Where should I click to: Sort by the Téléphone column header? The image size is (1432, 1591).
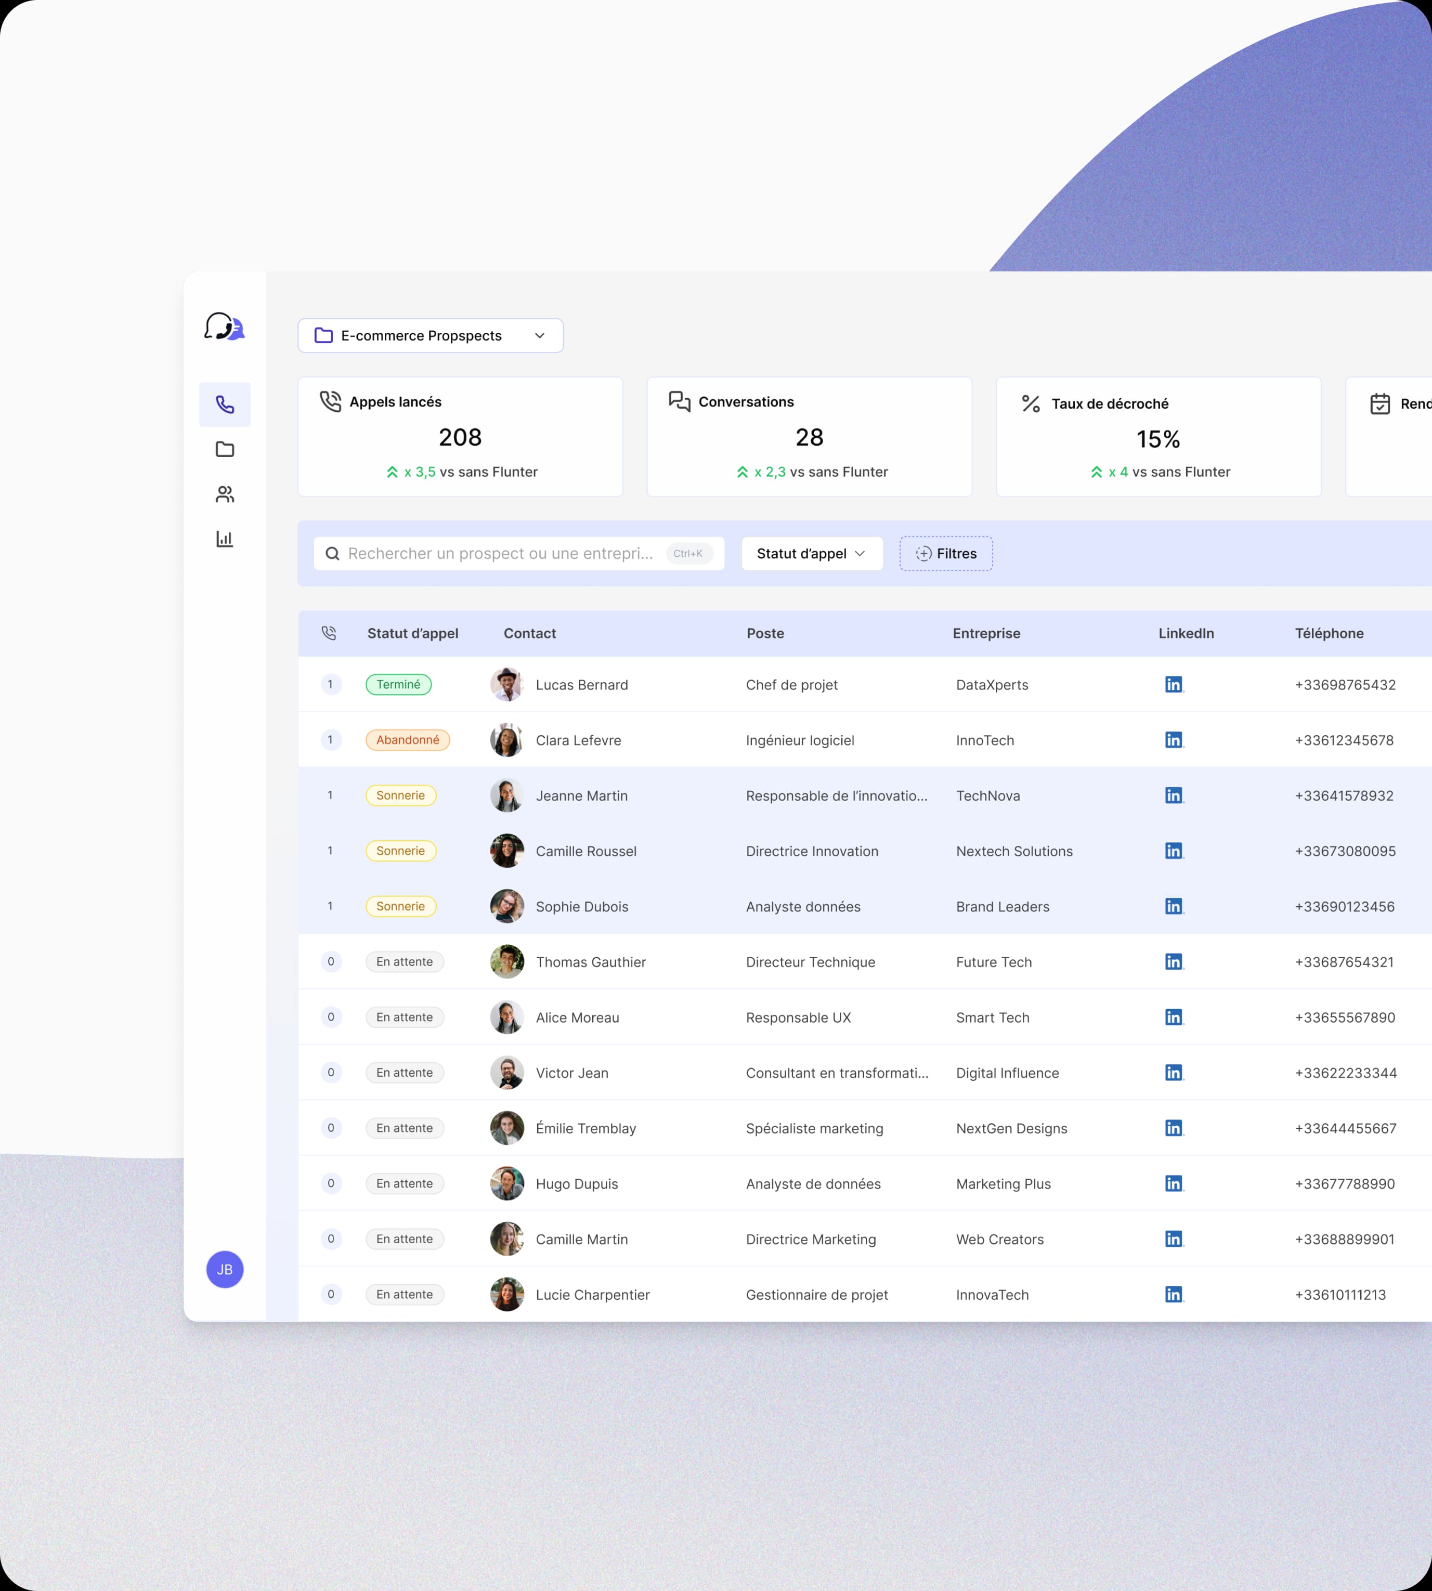point(1329,633)
